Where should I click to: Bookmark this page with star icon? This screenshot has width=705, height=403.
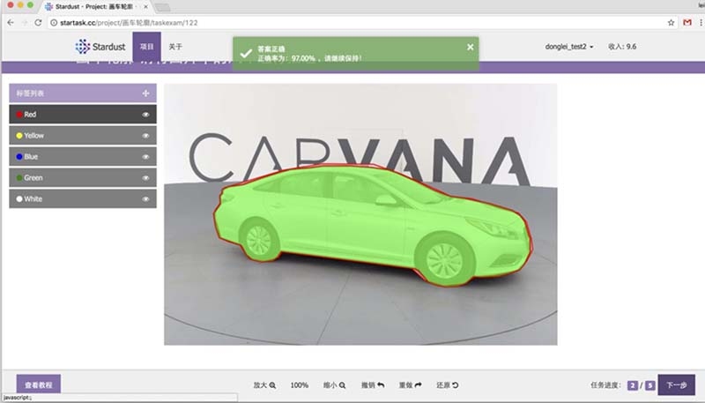click(x=671, y=23)
